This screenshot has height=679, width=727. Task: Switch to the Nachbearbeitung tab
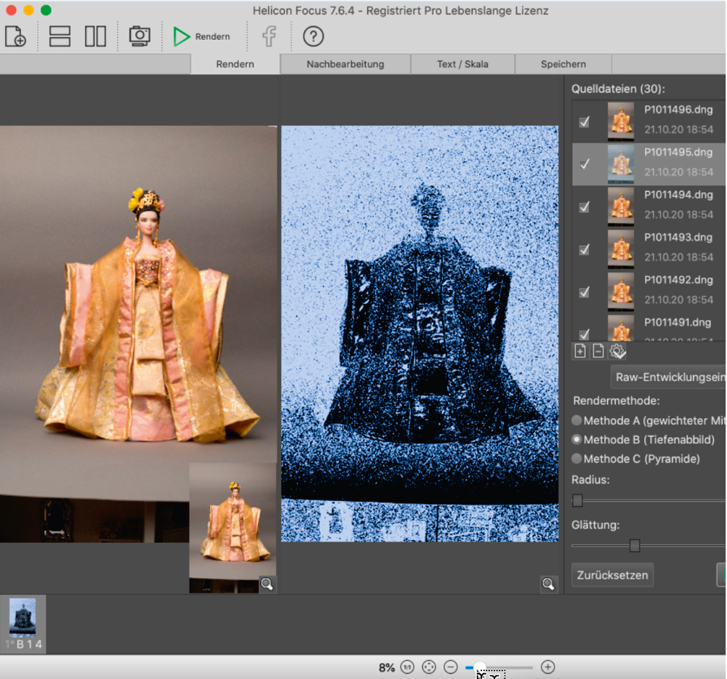(345, 64)
